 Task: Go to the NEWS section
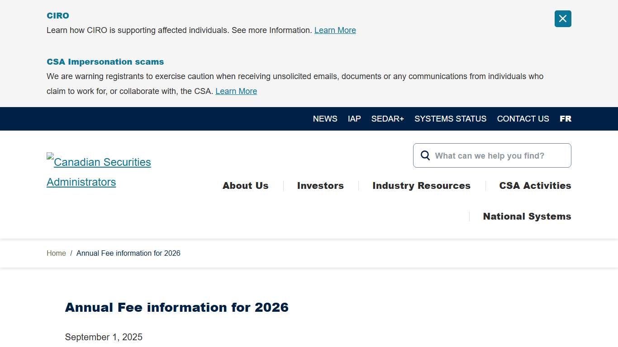(x=325, y=118)
